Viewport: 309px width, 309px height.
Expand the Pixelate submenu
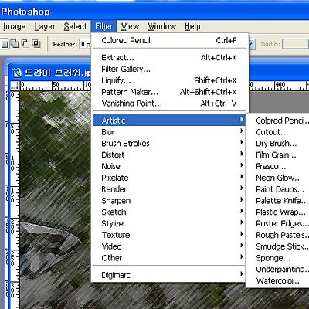[x=169, y=178]
